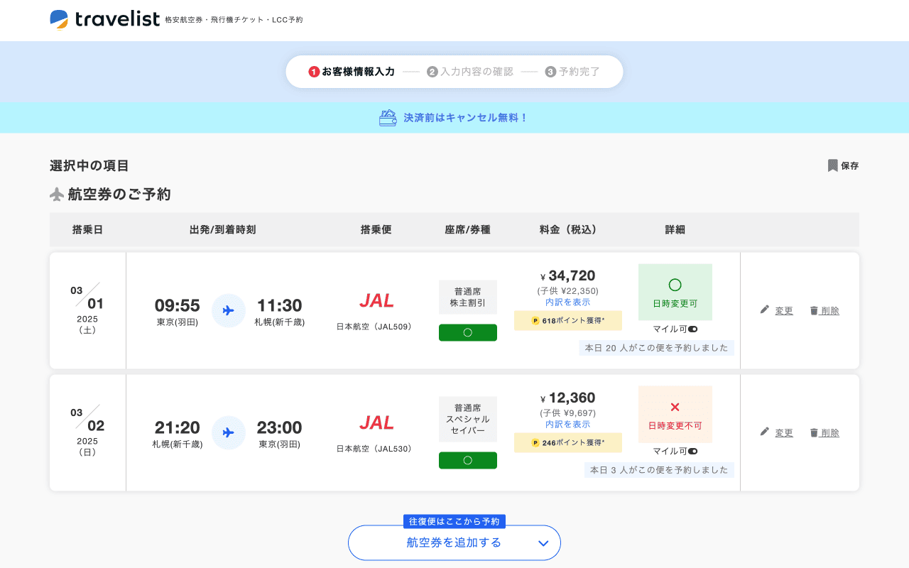This screenshot has width=909, height=568.
Task: Click the ¥34,720 price
Action: 568,275
